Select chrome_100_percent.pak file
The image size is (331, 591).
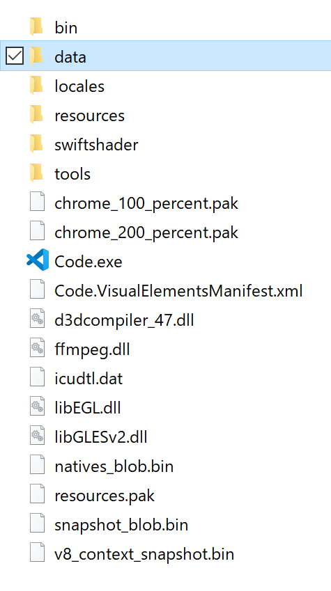click(146, 203)
